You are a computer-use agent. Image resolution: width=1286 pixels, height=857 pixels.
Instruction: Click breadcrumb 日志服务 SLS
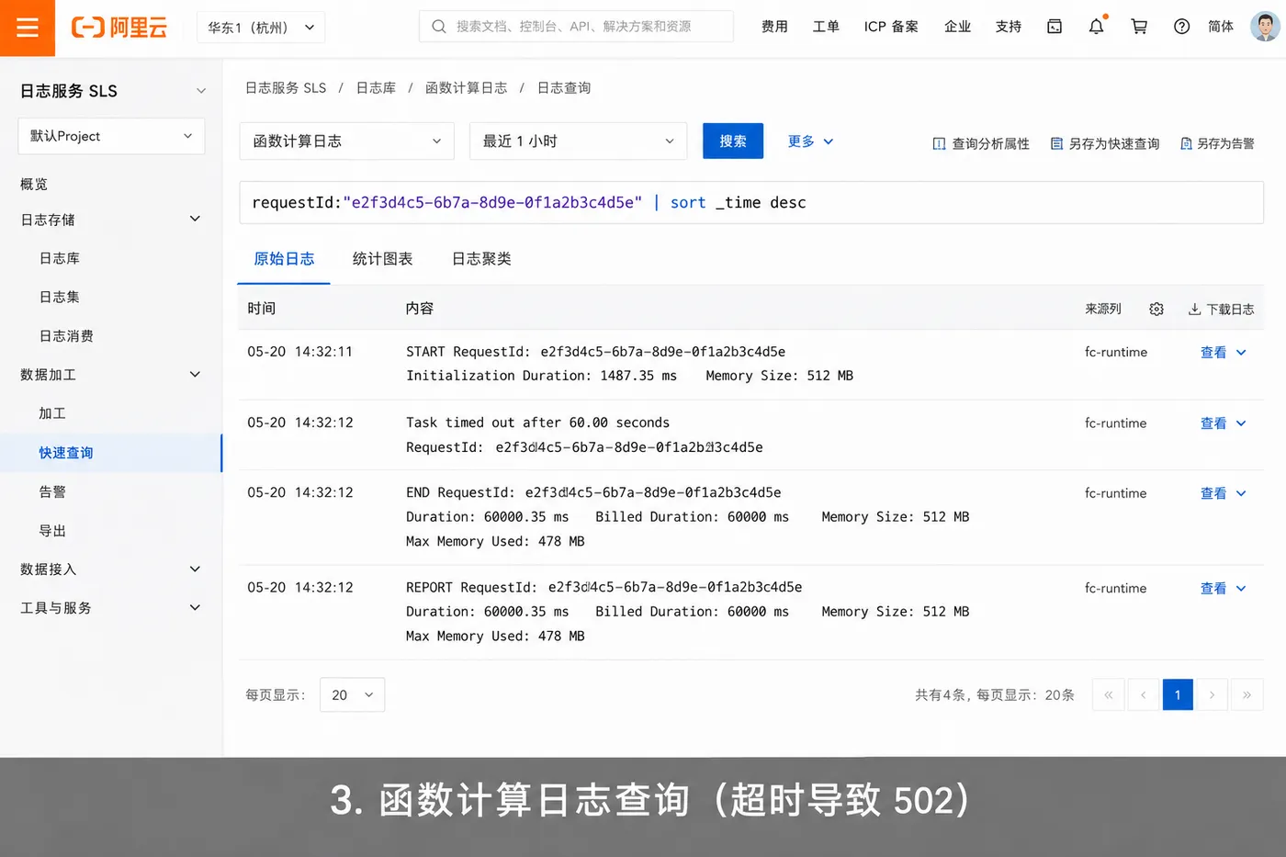286,88
